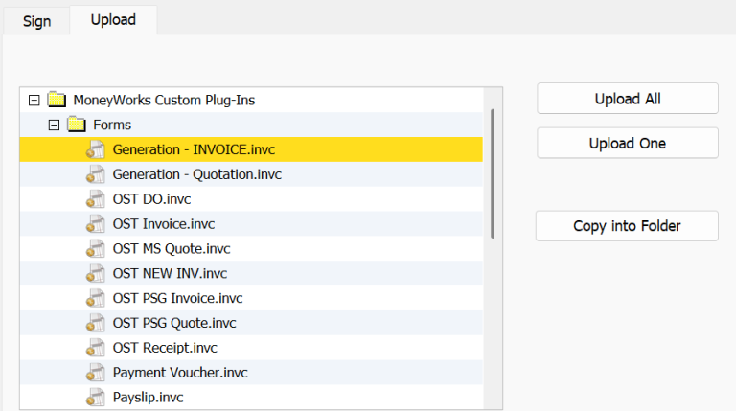Click the Forms folder icon

point(77,125)
